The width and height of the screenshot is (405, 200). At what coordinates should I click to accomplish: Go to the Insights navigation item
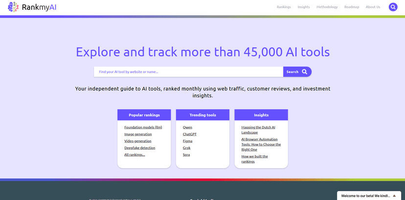[304, 7]
